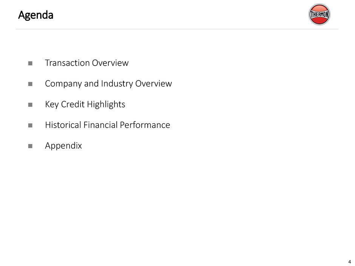Click the slide number 4
Viewport: 355px width, 266px height.
point(350,262)
